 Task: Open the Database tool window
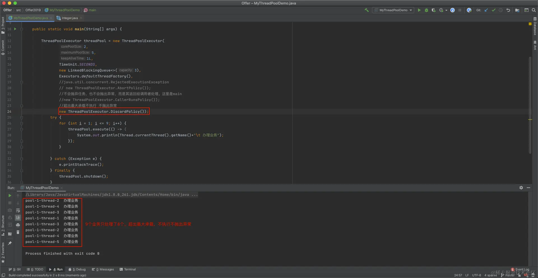pos(535,26)
